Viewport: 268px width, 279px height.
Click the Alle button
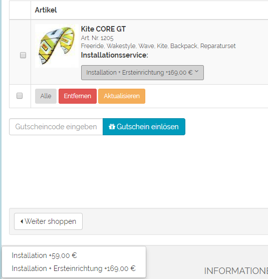tap(46, 96)
